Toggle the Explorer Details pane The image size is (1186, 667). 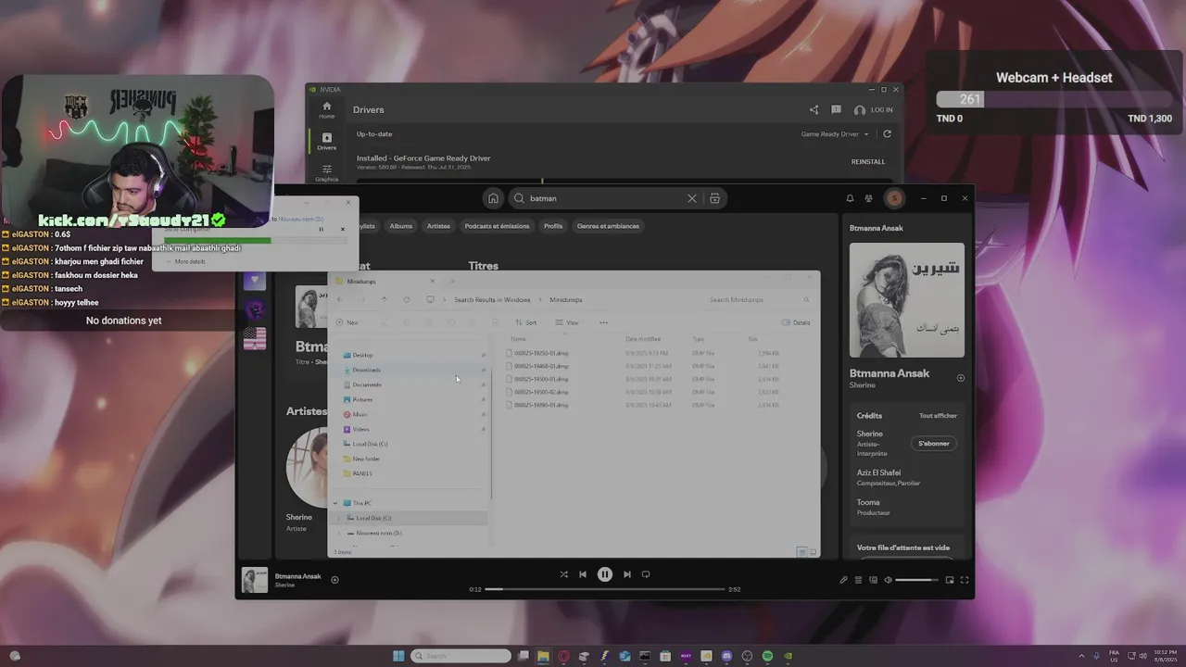pyautogui.click(x=796, y=322)
